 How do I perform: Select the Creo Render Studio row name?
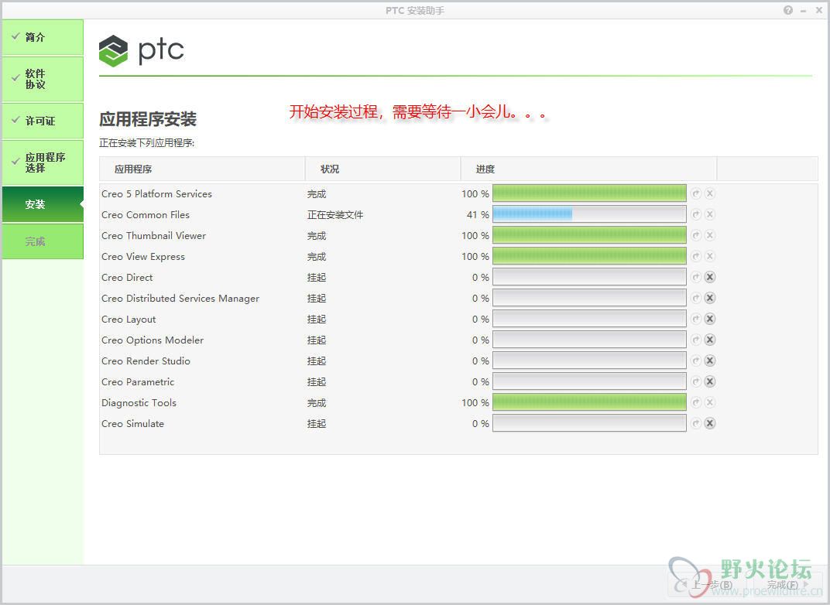pyautogui.click(x=146, y=361)
